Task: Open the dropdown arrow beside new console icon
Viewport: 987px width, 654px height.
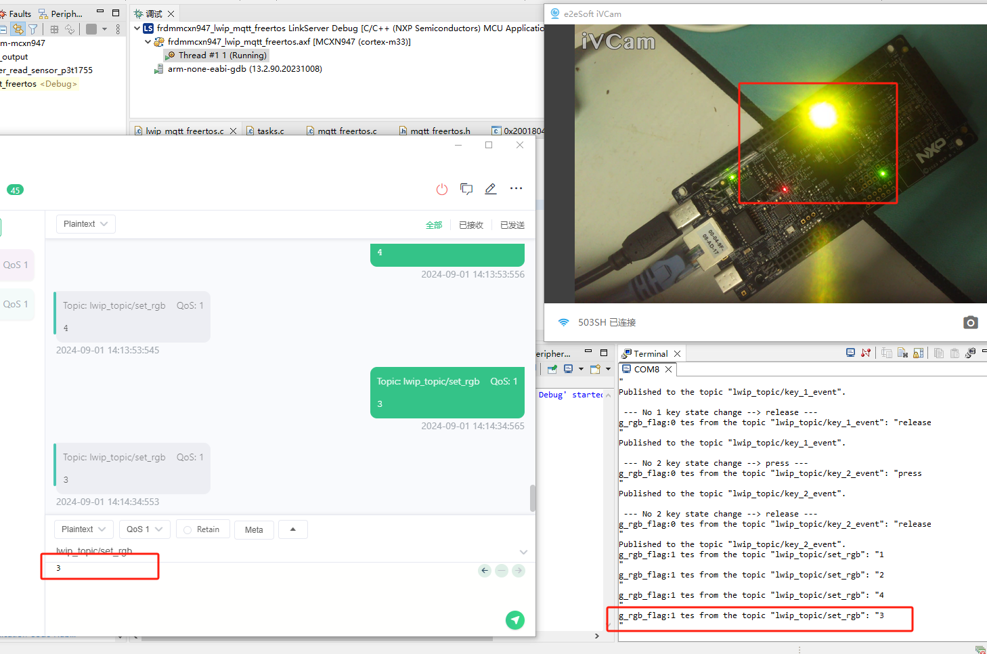Action: 608,369
